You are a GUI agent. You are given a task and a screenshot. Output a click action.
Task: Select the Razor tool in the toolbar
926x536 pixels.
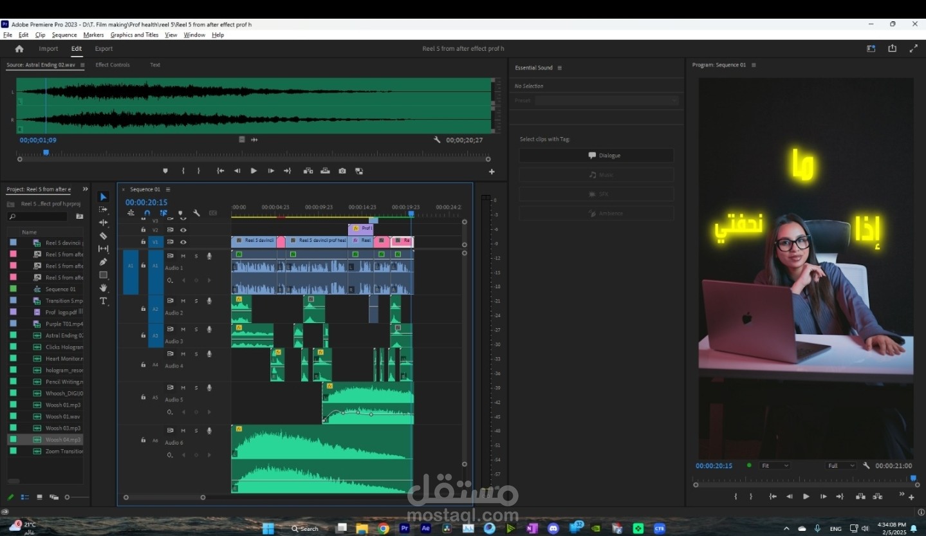tap(103, 236)
